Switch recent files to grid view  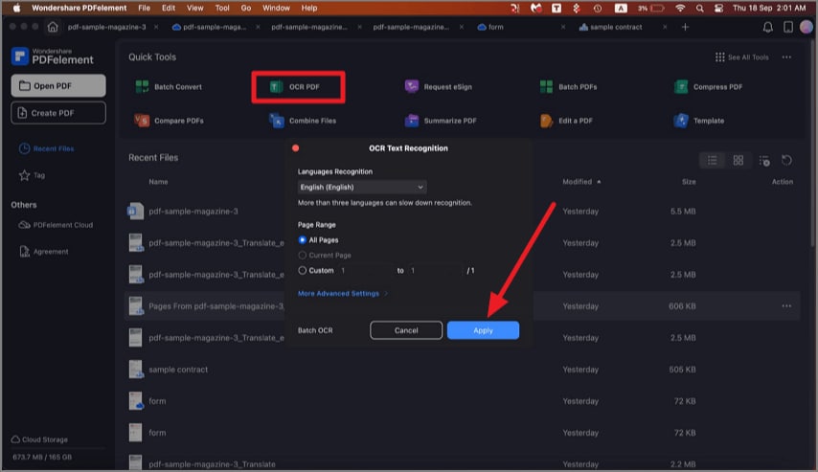coord(738,160)
